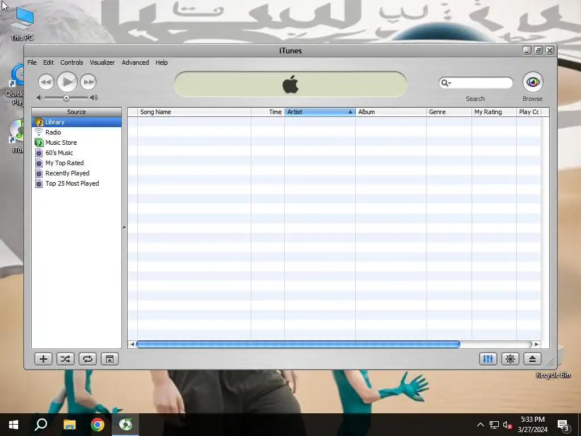The width and height of the screenshot is (581, 436).
Task: Click the volume slider knob
Action: 66,98
